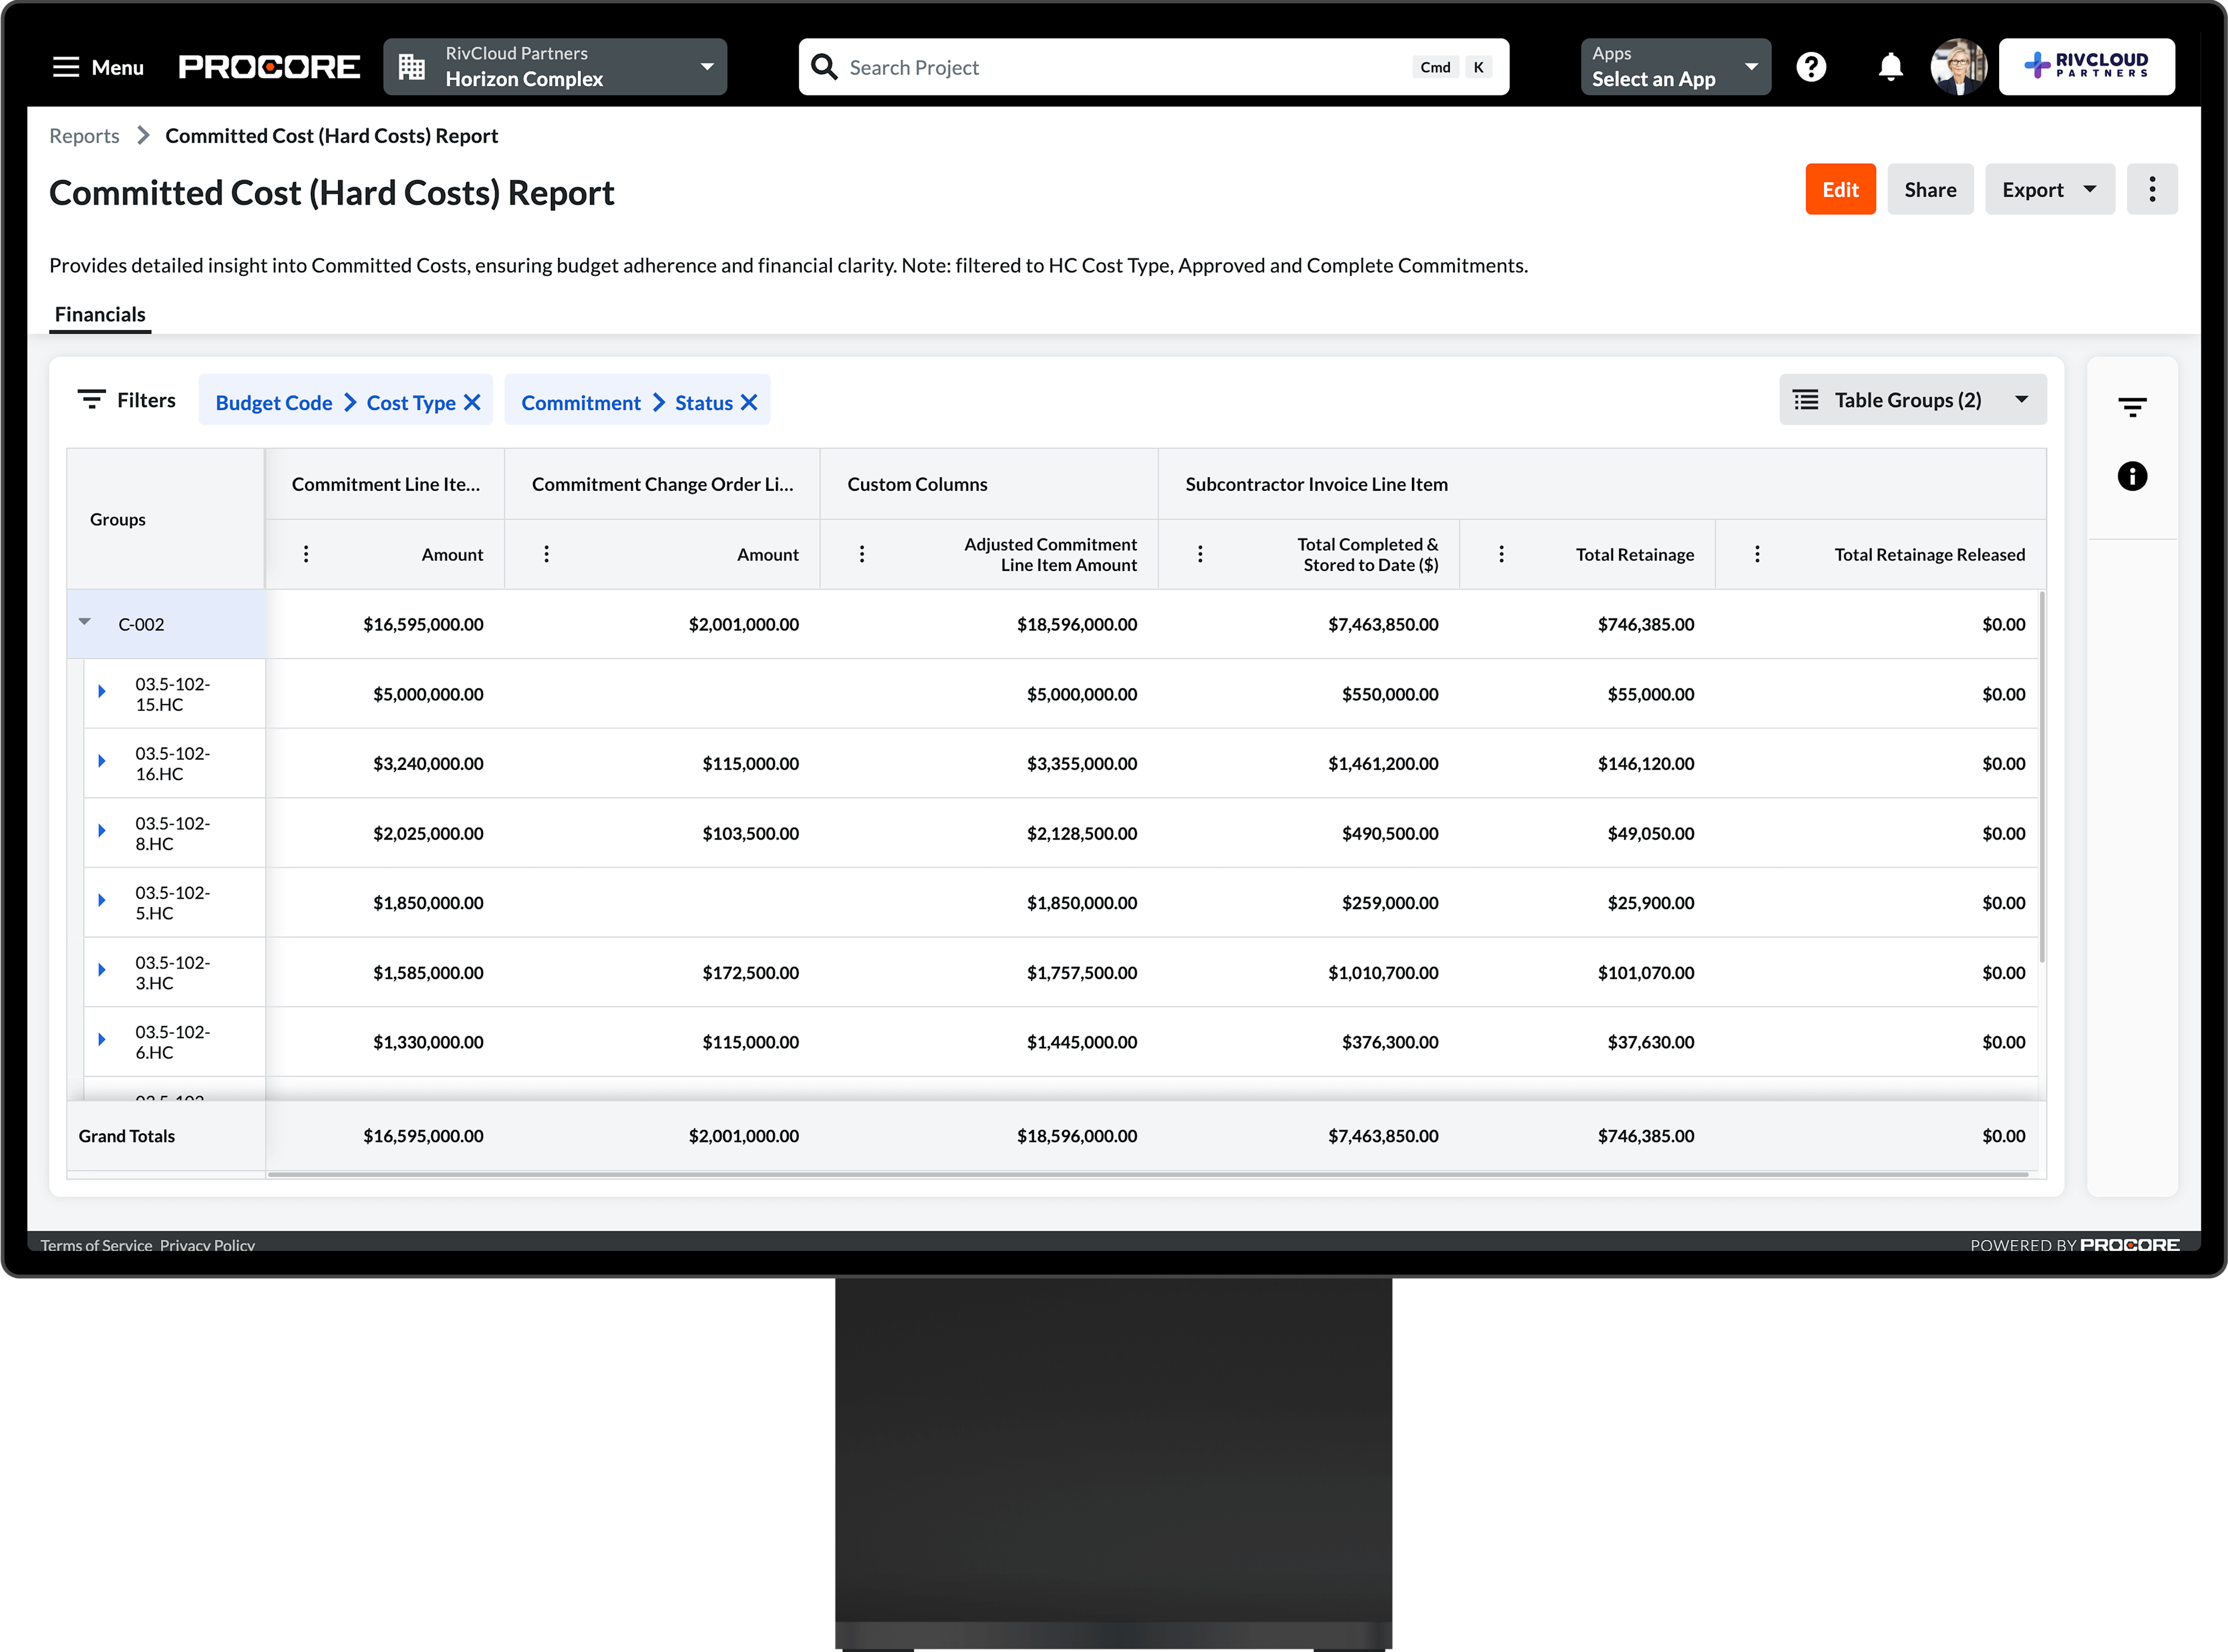Open the Table Groups (2) dropdown

1911,400
